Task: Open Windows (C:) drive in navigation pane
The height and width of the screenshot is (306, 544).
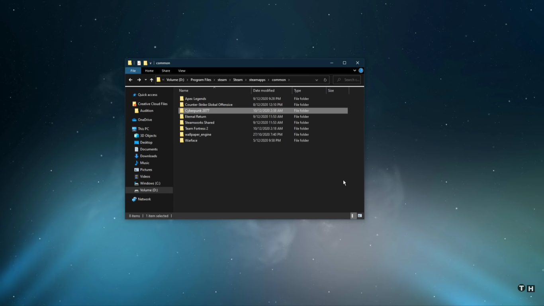Action: coord(150,183)
